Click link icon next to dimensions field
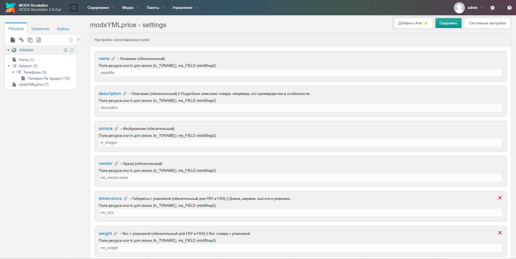This screenshot has height=259, width=516. point(126,198)
